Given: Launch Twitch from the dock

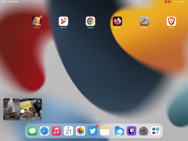Looking at the screenshot, I should tap(132, 131).
